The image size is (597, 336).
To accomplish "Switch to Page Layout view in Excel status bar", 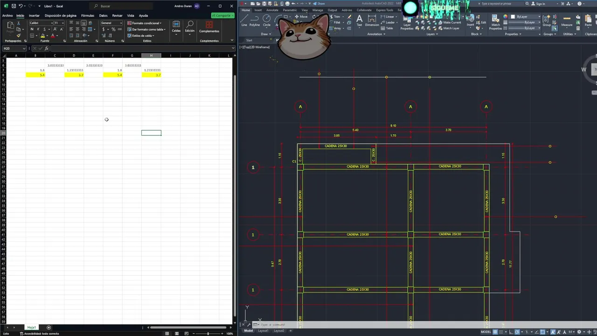I will tap(177, 333).
